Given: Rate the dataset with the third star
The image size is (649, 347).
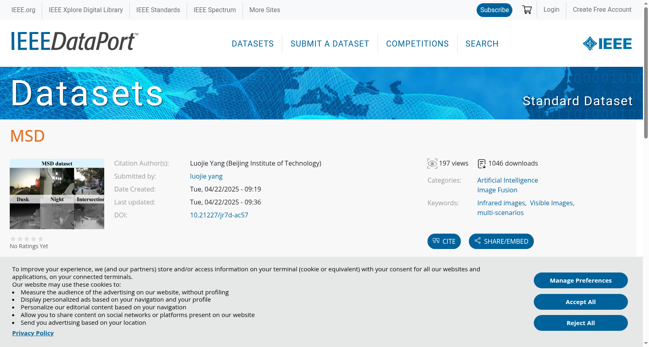Looking at the screenshot, I should [x=27, y=239].
